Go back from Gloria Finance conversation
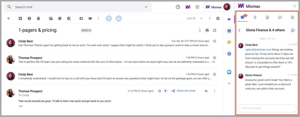 (x=239, y=30)
